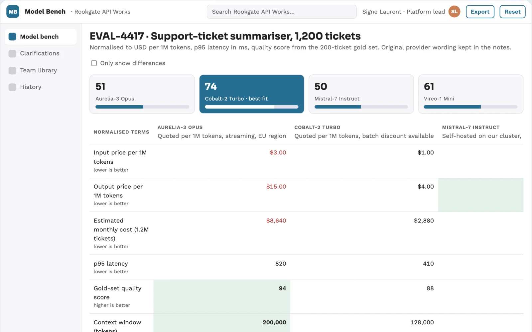The width and height of the screenshot is (532, 332).
Task: Select the Vireo-1 Mini score card
Action: click(470, 94)
